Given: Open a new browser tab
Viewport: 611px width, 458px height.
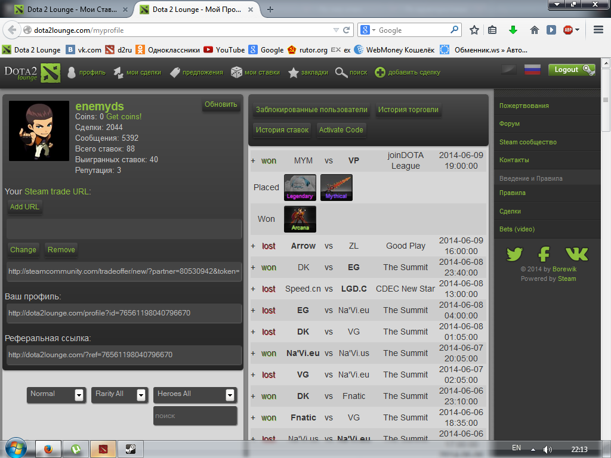Looking at the screenshot, I should pyautogui.click(x=270, y=10).
